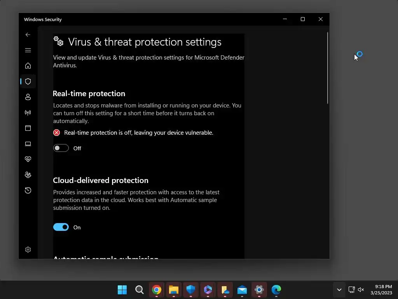Turn on the Real-time protection toggle

pyautogui.click(x=61, y=148)
